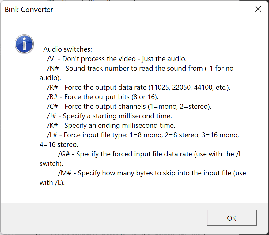Select the /K# ending millisecond line
The image size is (269, 235).
coord(111,126)
